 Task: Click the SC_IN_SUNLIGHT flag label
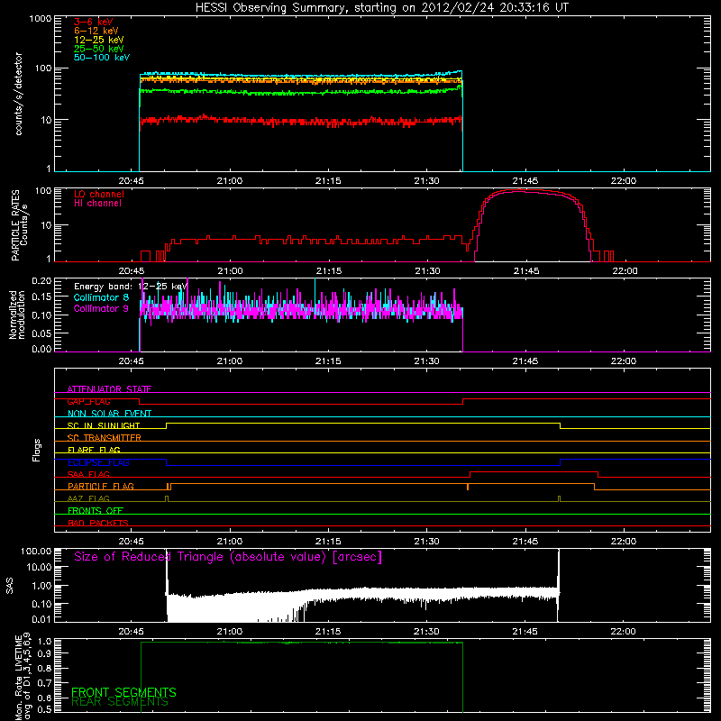click(104, 425)
